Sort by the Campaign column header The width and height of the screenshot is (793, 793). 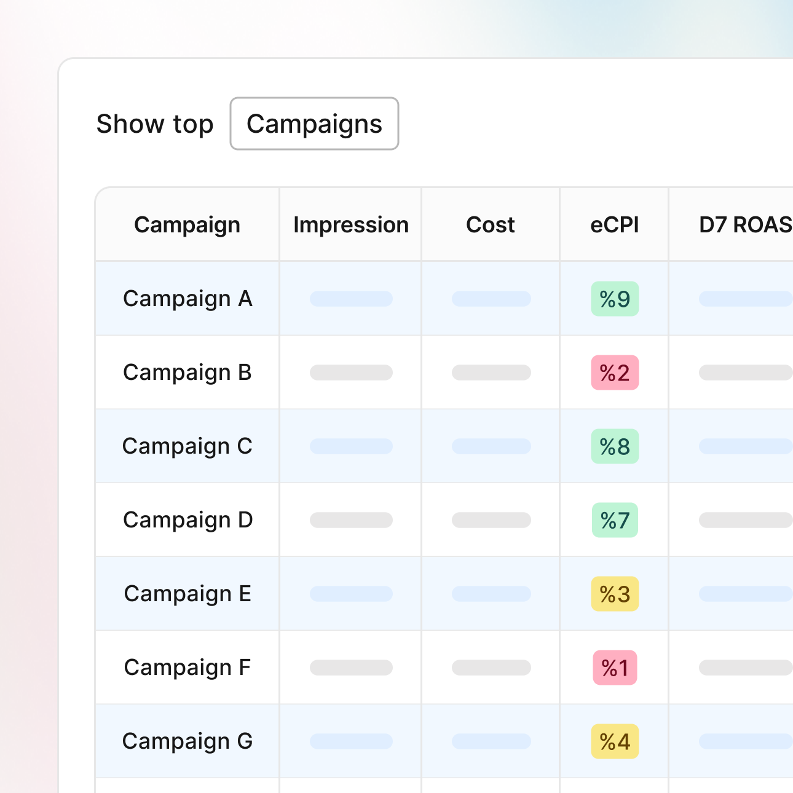click(187, 224)
